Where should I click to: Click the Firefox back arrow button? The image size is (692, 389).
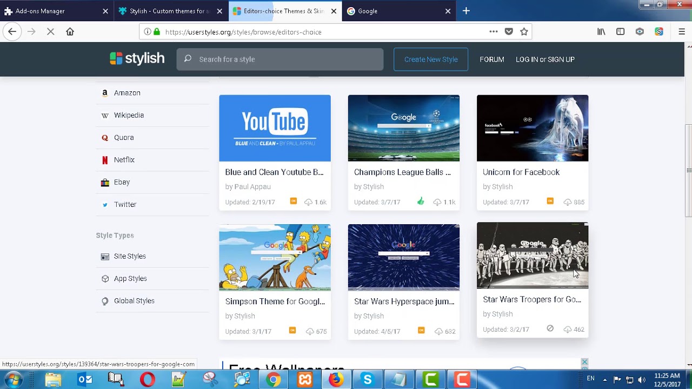coord(12,32)
